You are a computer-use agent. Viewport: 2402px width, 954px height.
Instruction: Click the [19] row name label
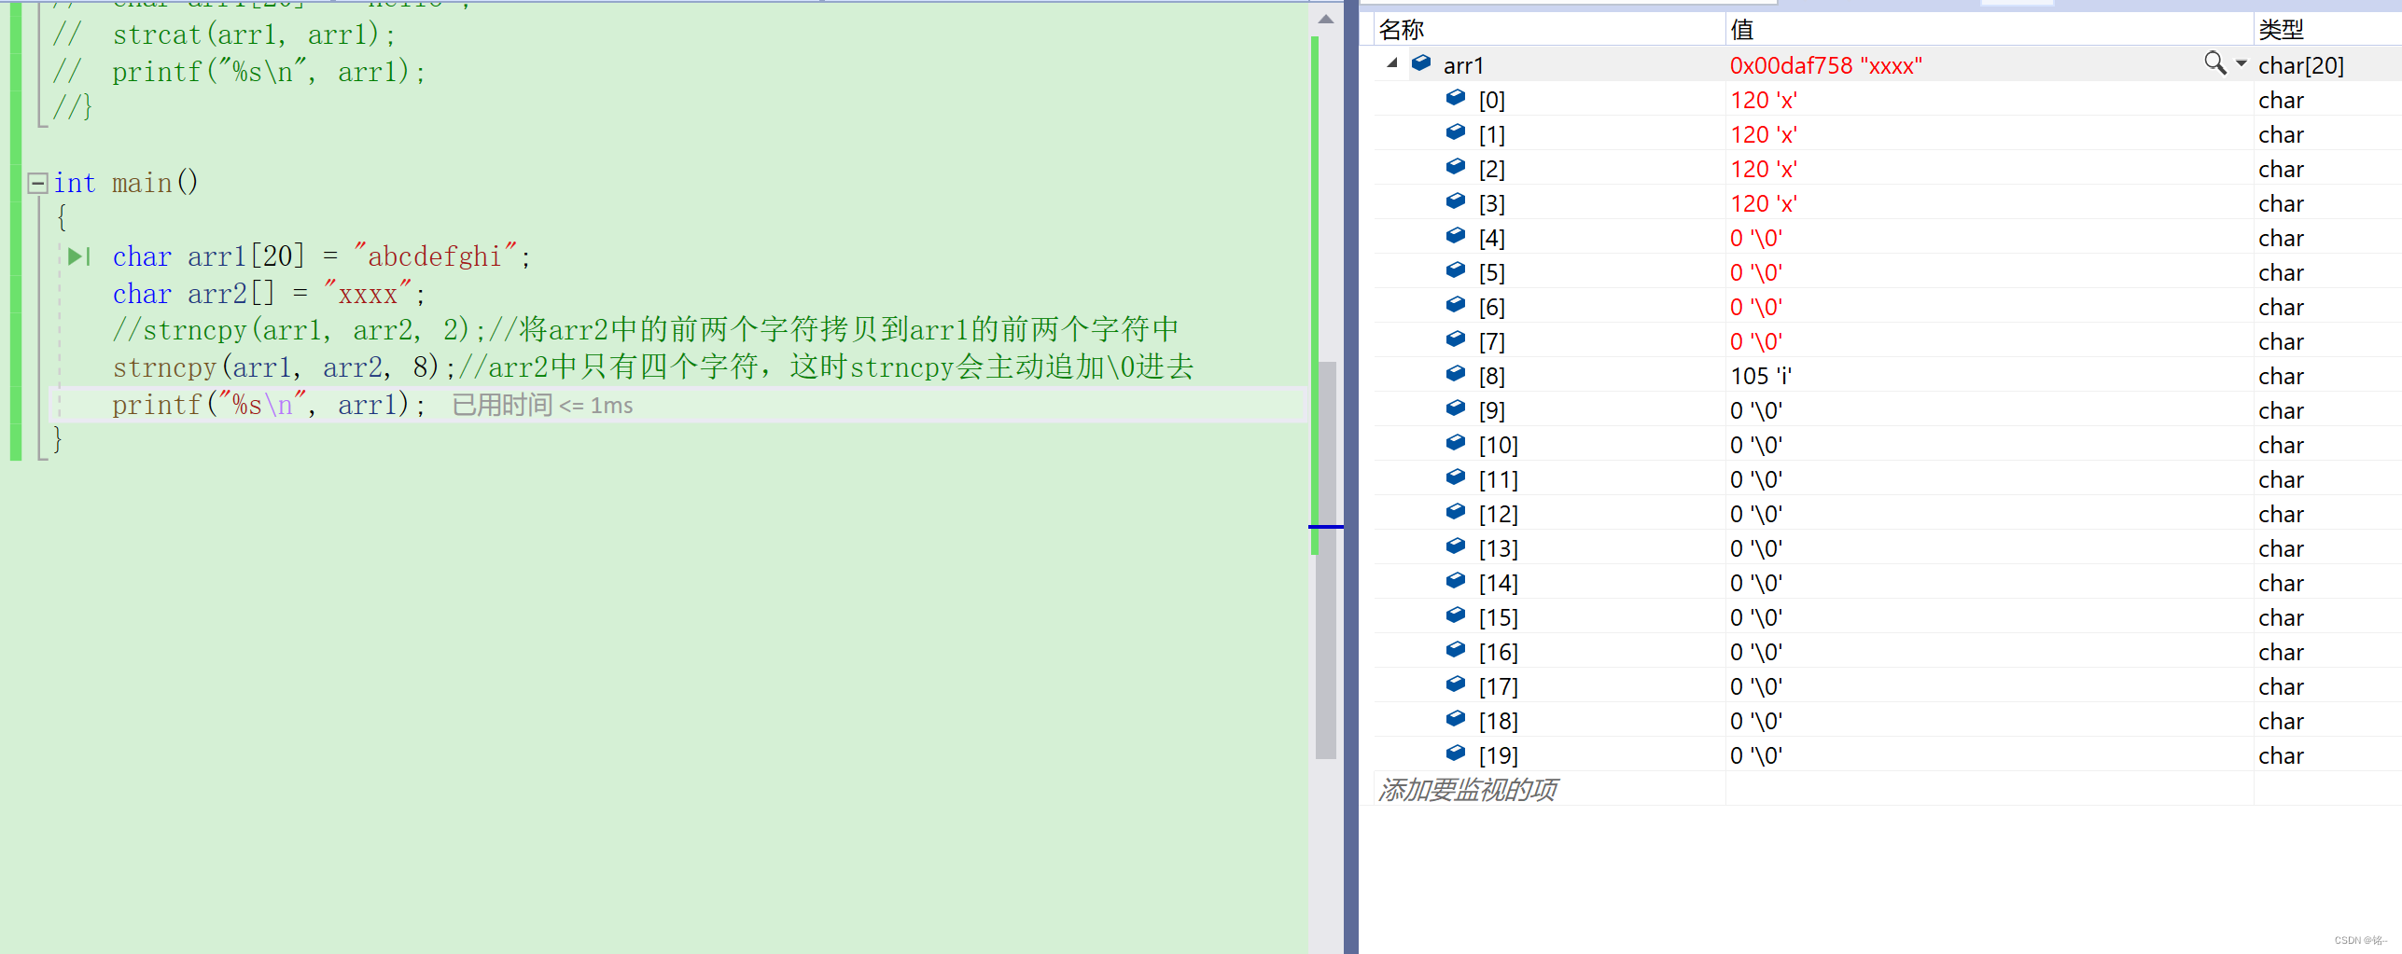point(1498,755)
